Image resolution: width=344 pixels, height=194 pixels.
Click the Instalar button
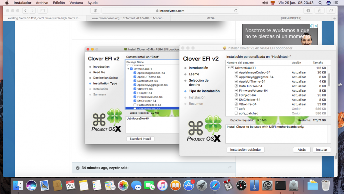coord(322,150)
